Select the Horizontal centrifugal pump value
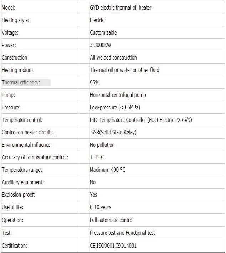Screen dimensions: 226x253 pos(118,95)
